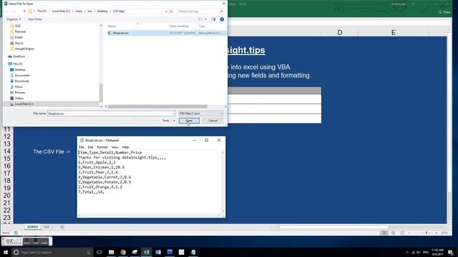Click the taskbar search box
This screenshot has height=257, width=458.
52,252
